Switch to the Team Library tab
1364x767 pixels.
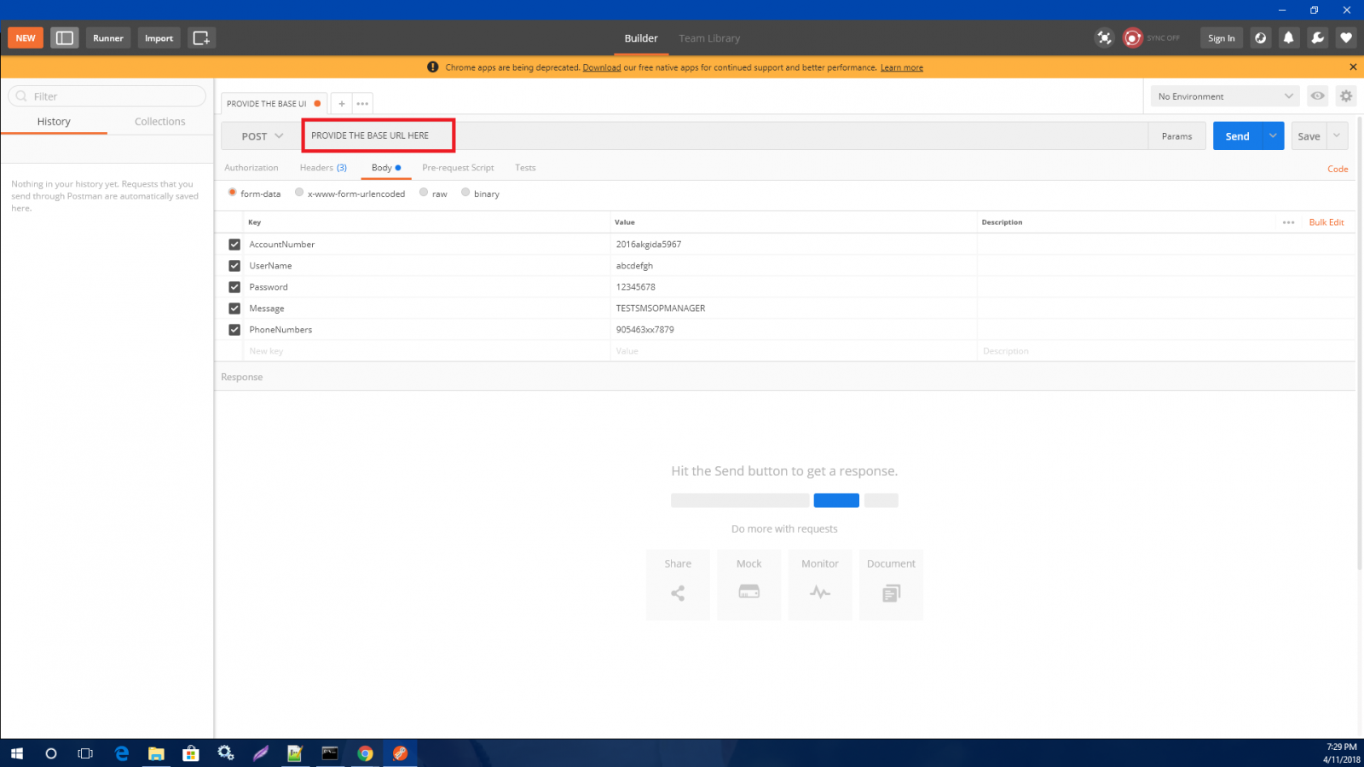[709, 37]
